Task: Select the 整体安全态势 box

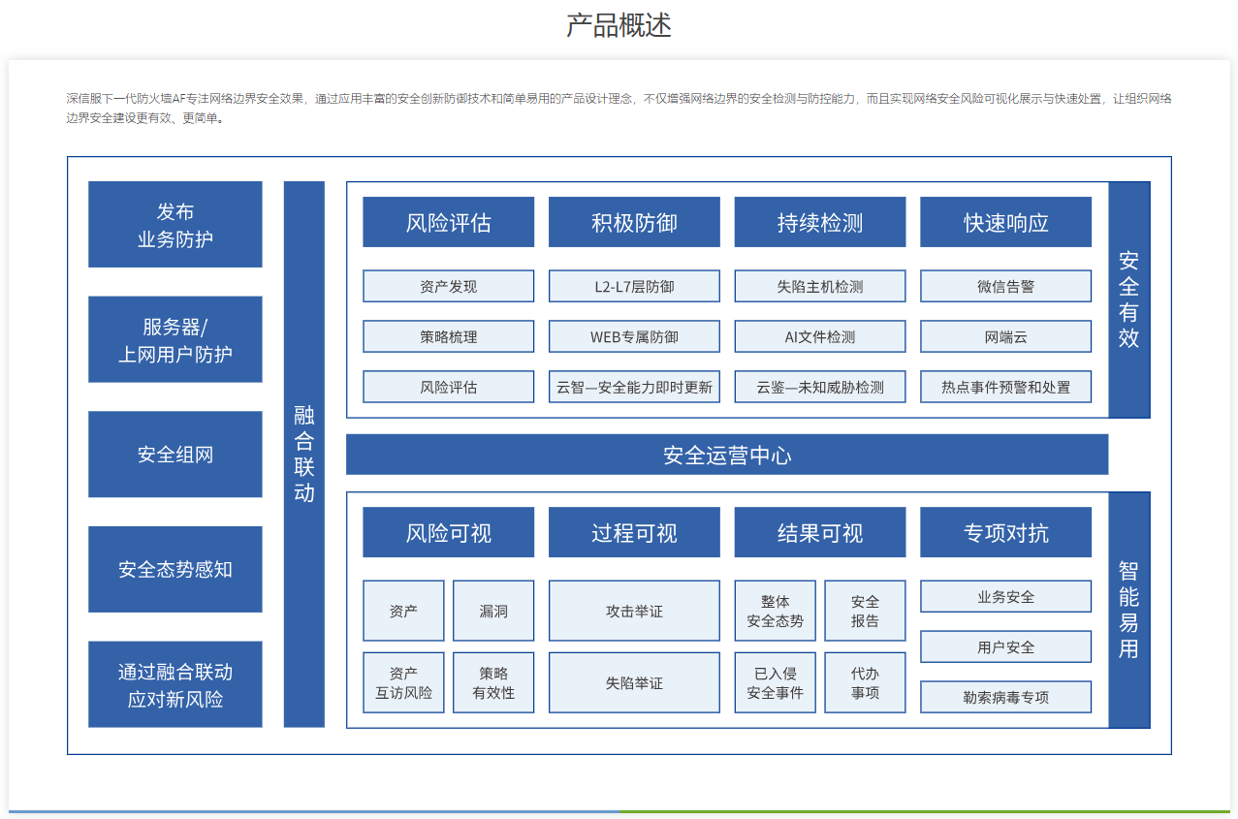Action: (x=776, y=611)
